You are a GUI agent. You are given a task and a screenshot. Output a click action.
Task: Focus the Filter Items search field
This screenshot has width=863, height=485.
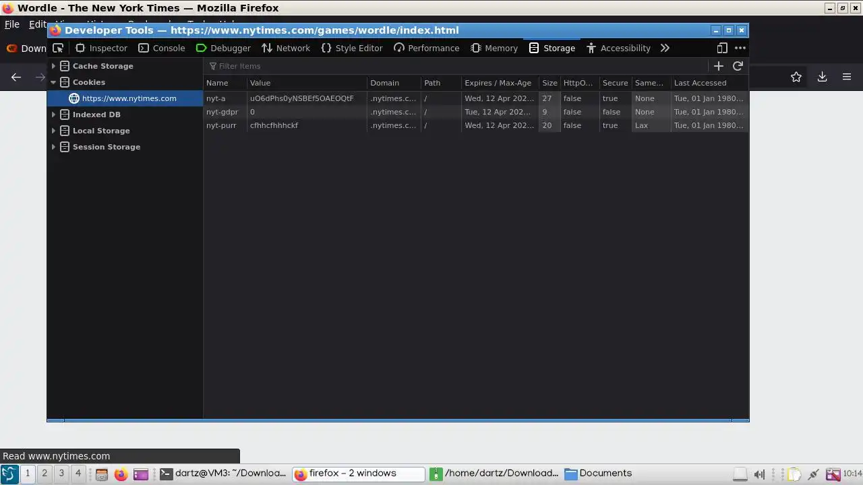455,66
